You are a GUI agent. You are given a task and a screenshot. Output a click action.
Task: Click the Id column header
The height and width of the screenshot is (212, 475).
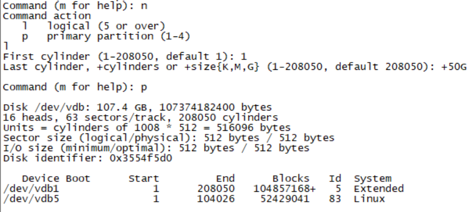pos(335,179)
